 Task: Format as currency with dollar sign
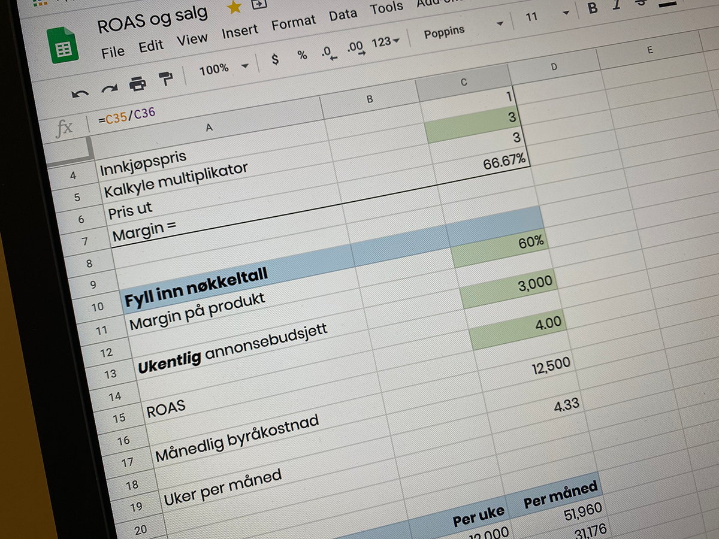(x=275, y=60)
